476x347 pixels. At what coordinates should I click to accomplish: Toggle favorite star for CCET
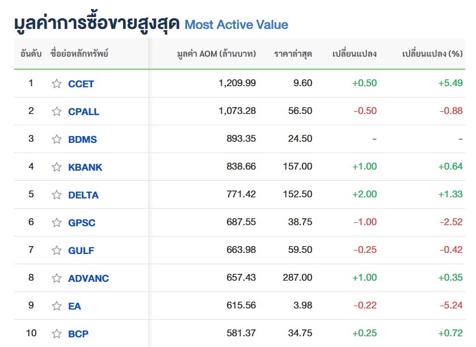(57, 83)
